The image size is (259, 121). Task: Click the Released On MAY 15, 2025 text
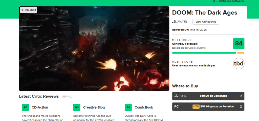point(189,30)
